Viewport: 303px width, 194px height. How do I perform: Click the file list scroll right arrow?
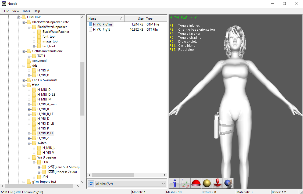pos(165,175)
